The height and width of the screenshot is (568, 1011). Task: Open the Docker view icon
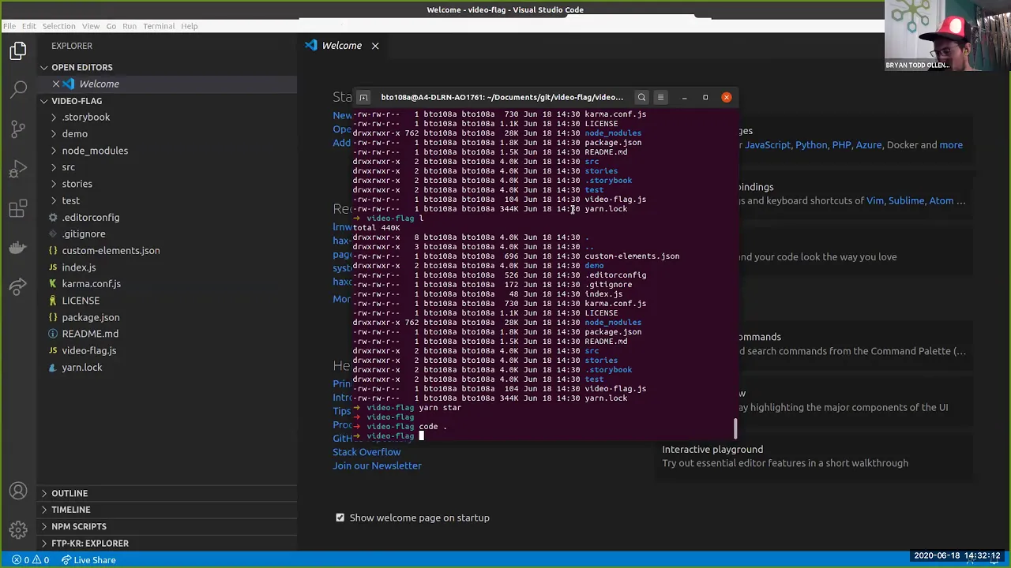tap(18, 248)
